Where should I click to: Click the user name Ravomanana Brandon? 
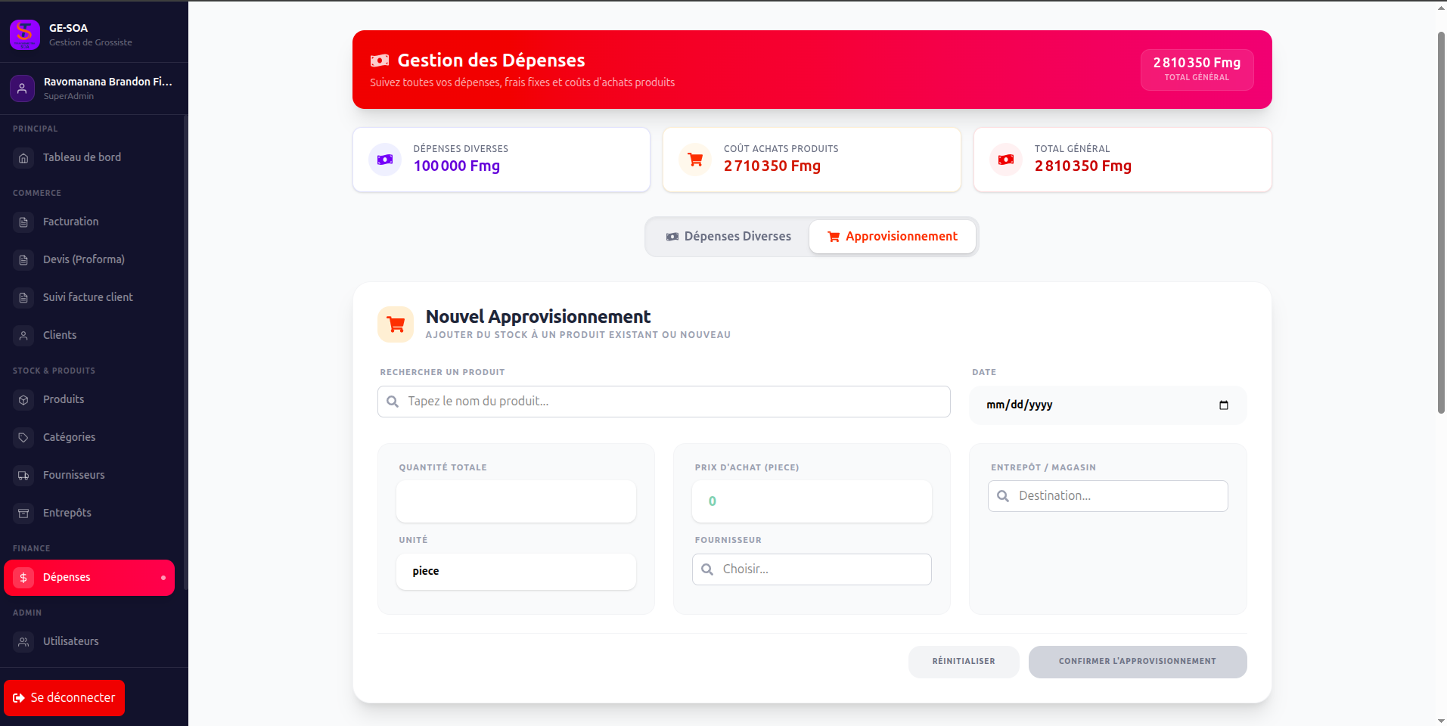[108, 82]
